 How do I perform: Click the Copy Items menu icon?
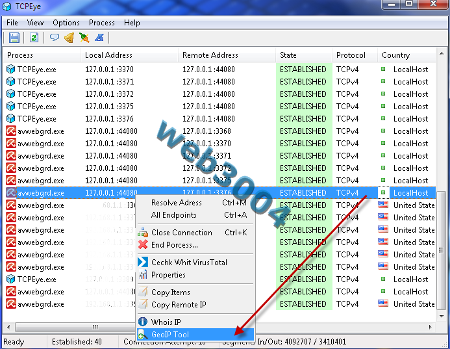point(143,292)
